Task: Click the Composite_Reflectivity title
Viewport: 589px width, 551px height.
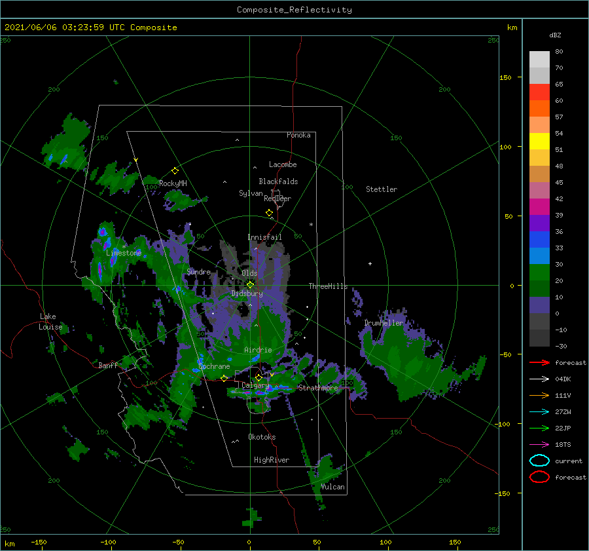Action: tap(294, 10)
